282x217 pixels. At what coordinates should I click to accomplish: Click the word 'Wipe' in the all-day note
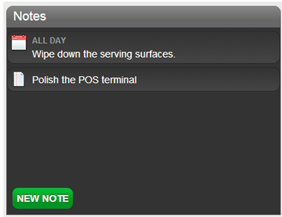(43, 54)
